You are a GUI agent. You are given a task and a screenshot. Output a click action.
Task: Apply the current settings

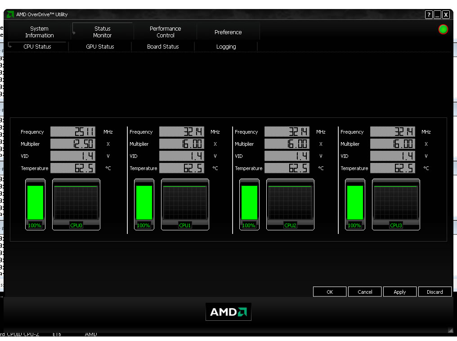point(399,292)
